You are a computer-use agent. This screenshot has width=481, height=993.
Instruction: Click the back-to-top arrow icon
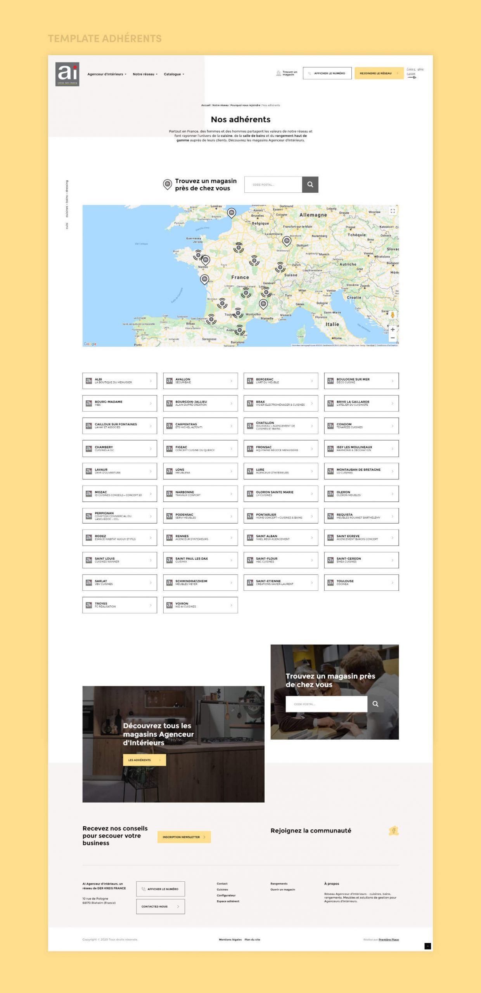click(427, 946)
